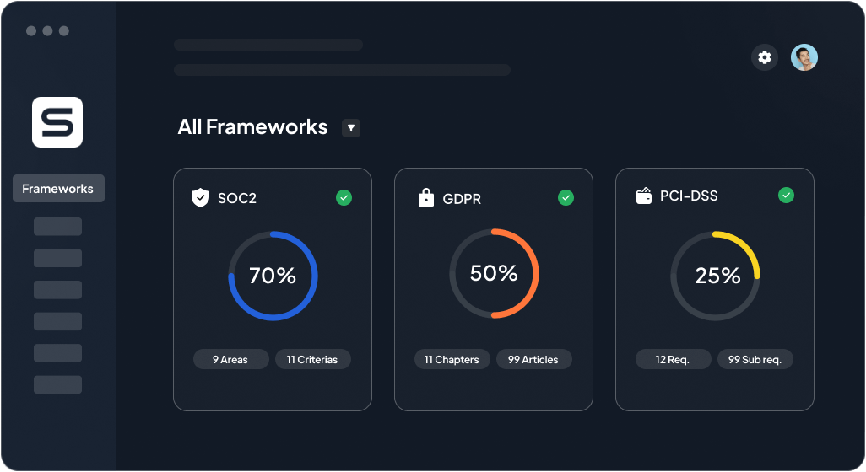Expand the All Frameworks dropdown arrow

(x=351, y=128)
